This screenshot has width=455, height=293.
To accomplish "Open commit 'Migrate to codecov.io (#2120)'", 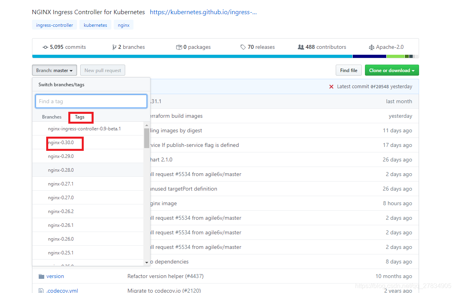I will pos(164,290).
